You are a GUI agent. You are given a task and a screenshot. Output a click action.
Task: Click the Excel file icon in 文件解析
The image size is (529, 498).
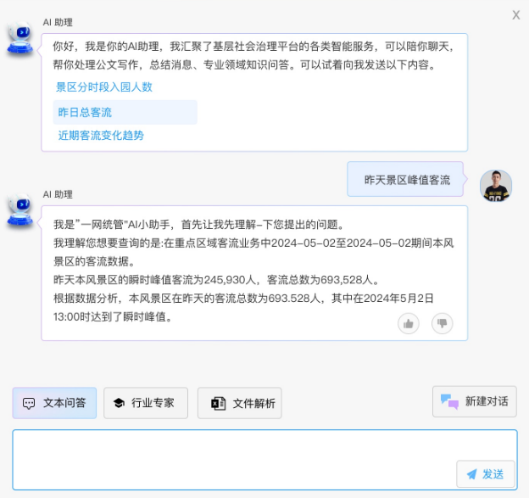pos(218,403)
